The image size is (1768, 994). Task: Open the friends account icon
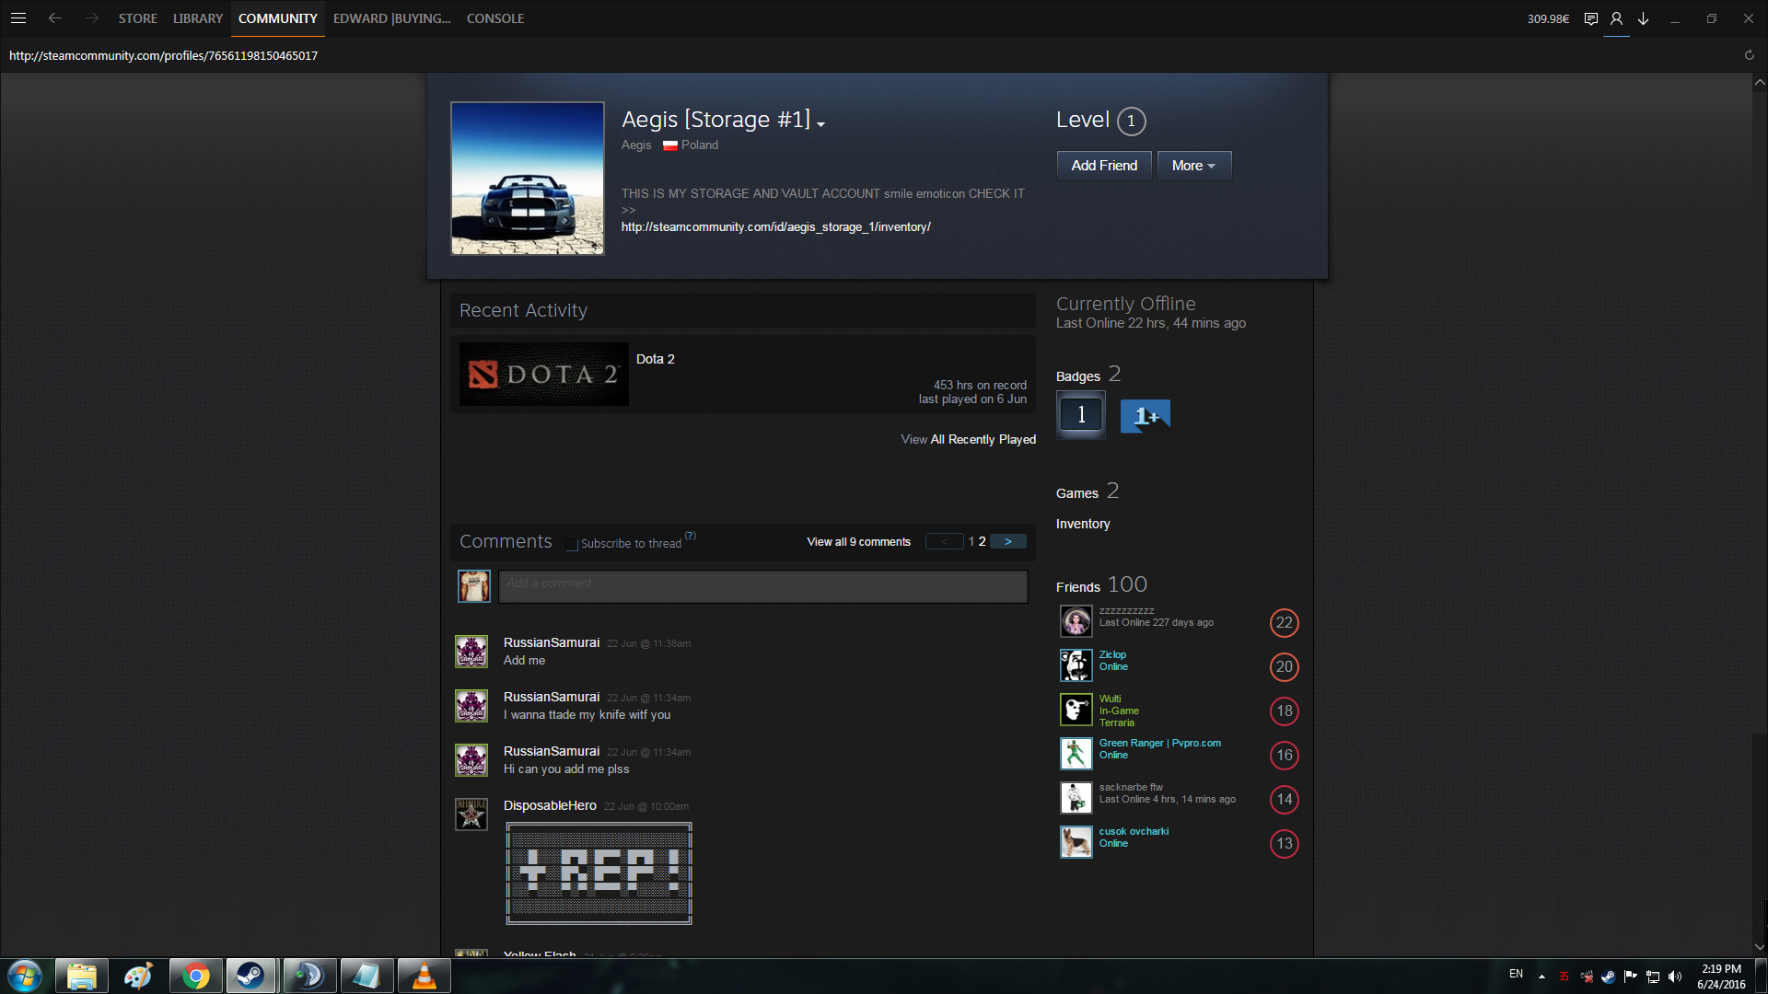coord(1616,18)
